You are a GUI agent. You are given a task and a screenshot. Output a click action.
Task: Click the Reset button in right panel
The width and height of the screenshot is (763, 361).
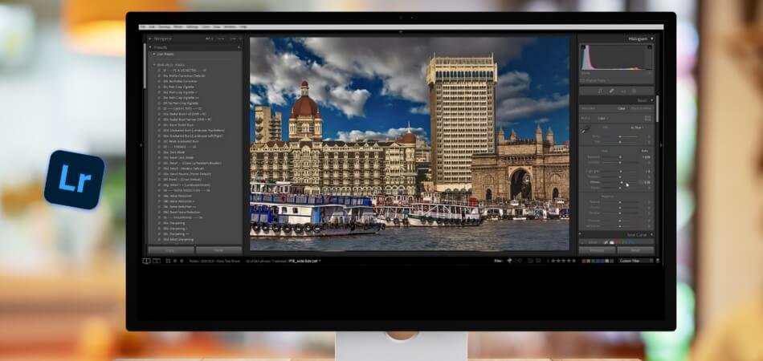635,250
